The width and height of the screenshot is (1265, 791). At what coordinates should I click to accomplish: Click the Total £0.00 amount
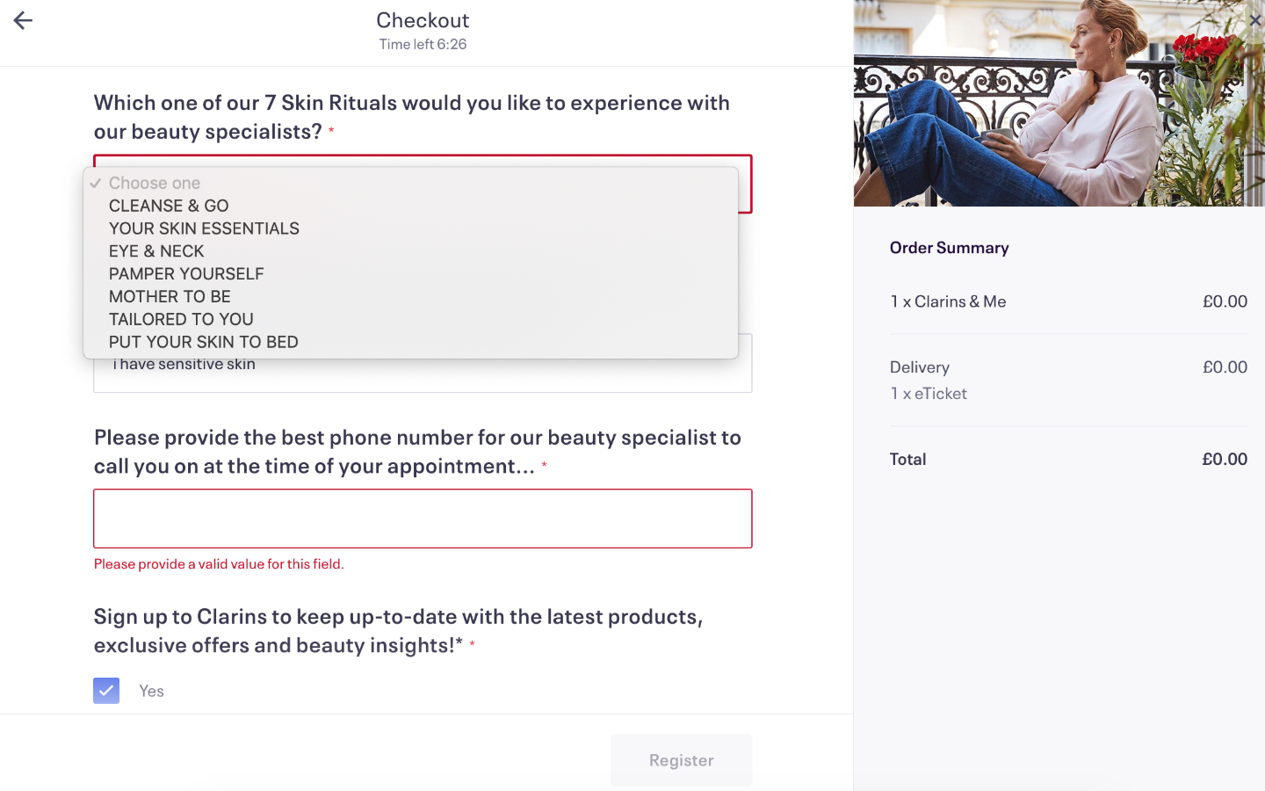[1225, 459]
